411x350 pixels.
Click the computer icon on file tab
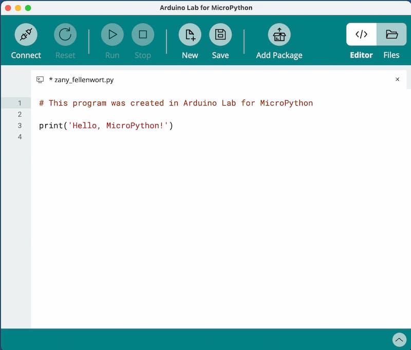pyautogui.click(x=40, y=80)
